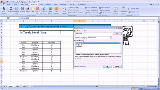The width and height of the screenshot is (160, 90).
Task: Switch to Sheet3 tab
Action: pyautogui.click(x=25, y=86)
